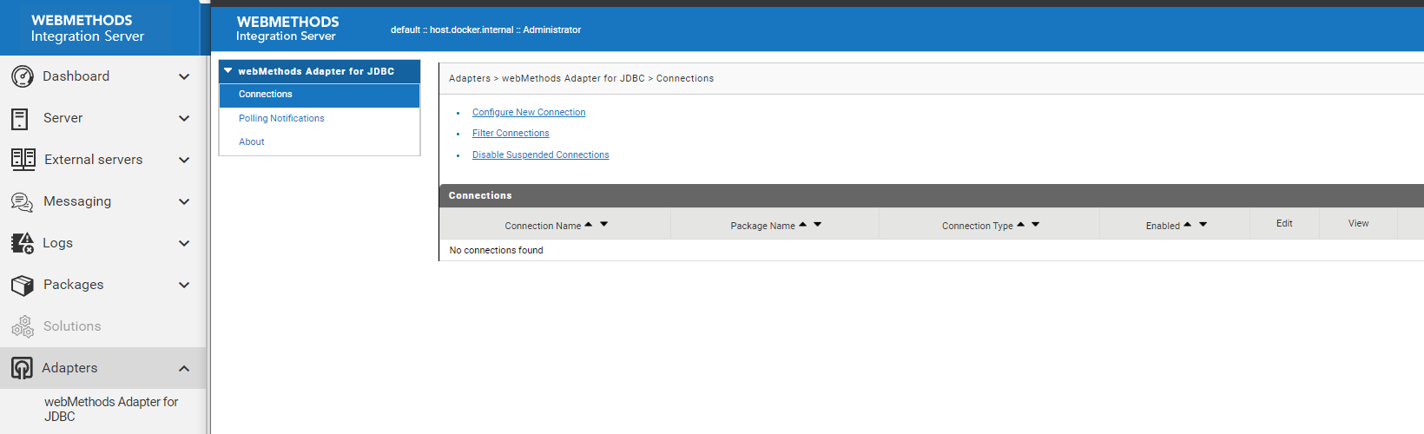Collapse the Adapters menu chevron
The height and width of the screenshot is (434, 1424).
click(184, 368)
